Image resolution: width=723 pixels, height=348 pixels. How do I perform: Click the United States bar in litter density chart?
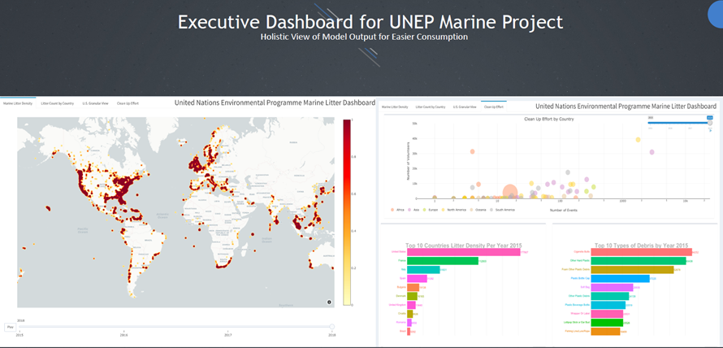coord(463,252)
